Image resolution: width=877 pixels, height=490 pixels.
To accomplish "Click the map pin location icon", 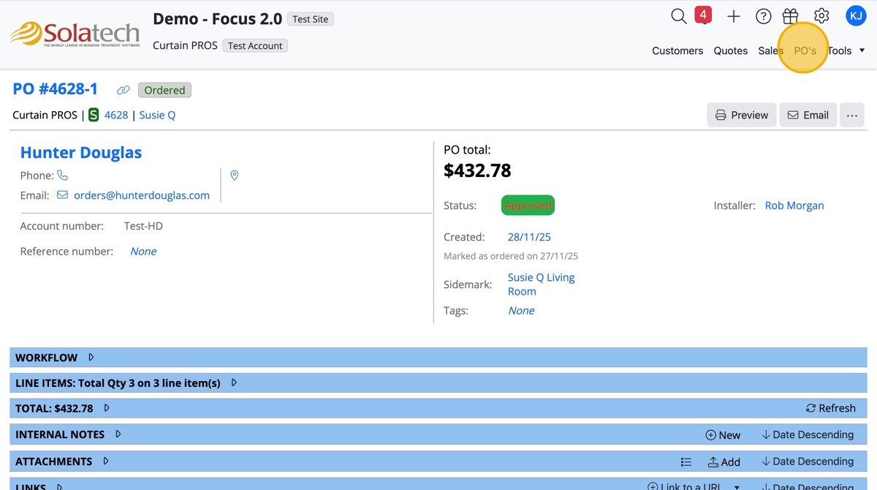I will click(235, 176).
